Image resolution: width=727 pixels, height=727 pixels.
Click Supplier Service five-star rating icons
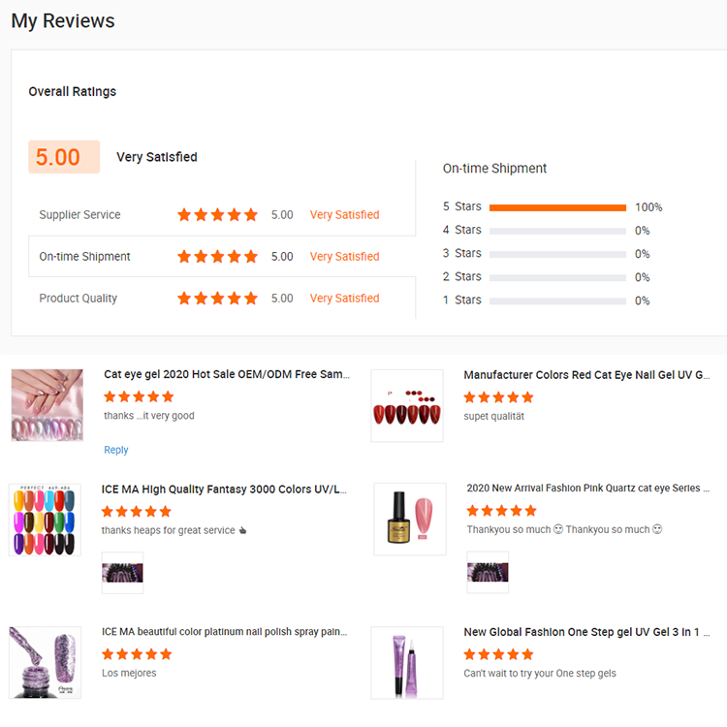click(x=217, y=214)
